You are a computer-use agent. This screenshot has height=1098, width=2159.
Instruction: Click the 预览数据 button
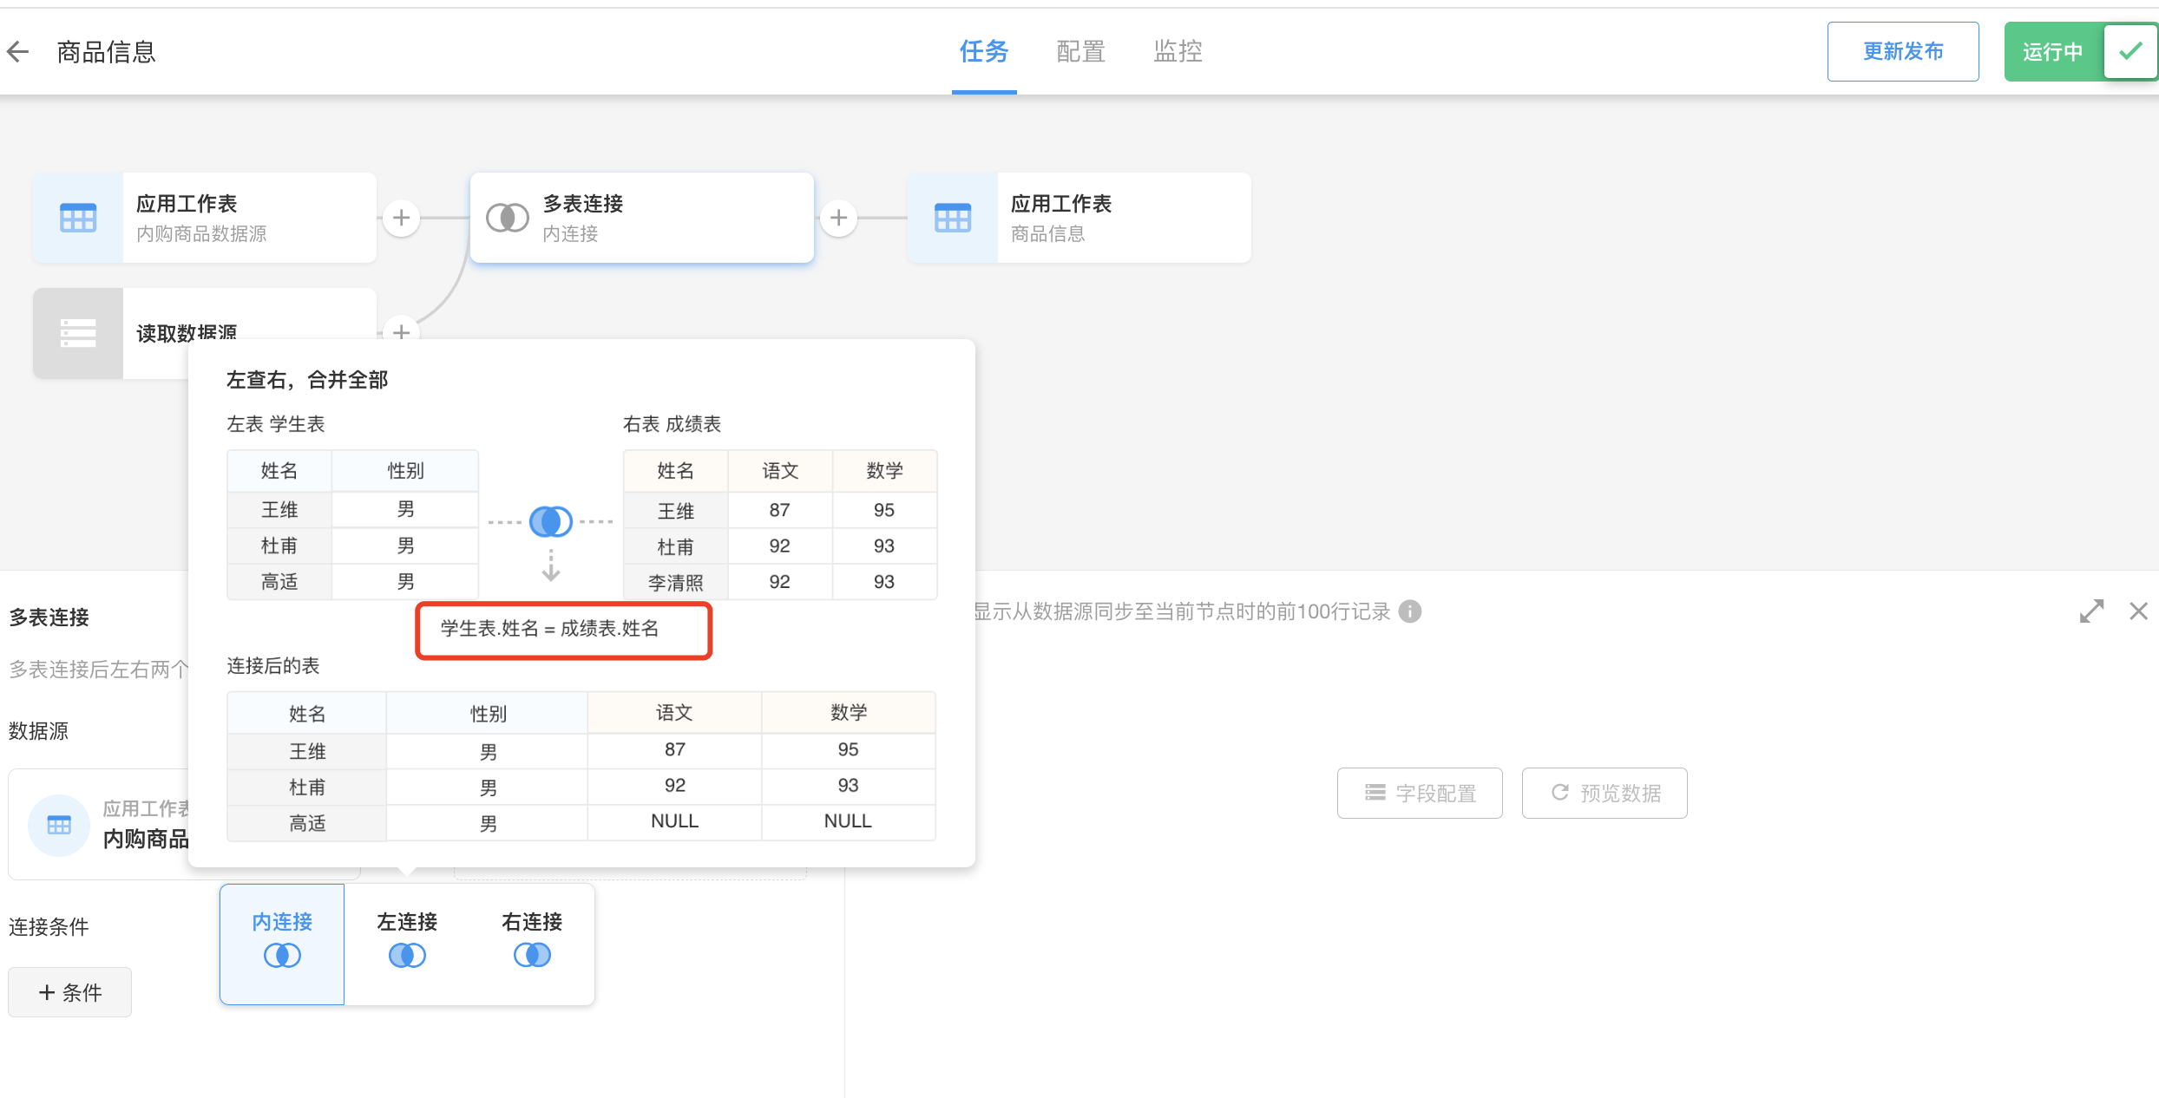tap(1604, 793)
